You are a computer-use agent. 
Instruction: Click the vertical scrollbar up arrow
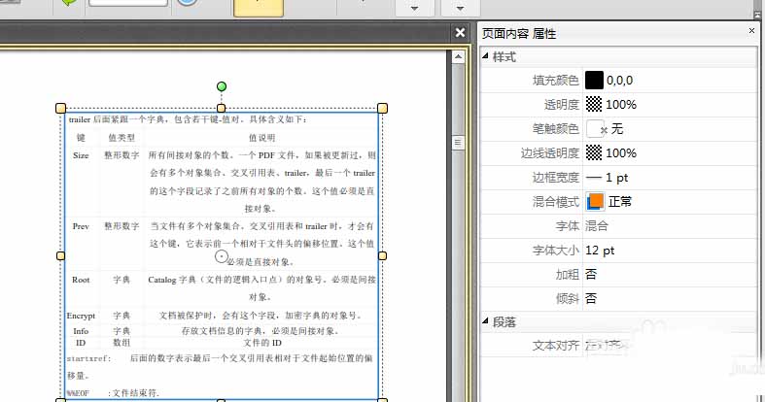[458, 57]
